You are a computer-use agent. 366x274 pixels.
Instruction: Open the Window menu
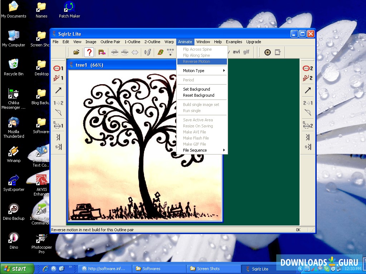[203, 42]
